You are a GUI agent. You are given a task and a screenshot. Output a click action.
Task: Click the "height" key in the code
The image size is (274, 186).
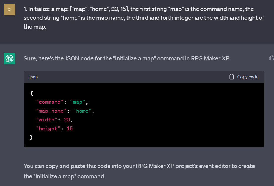pos(48,129)
